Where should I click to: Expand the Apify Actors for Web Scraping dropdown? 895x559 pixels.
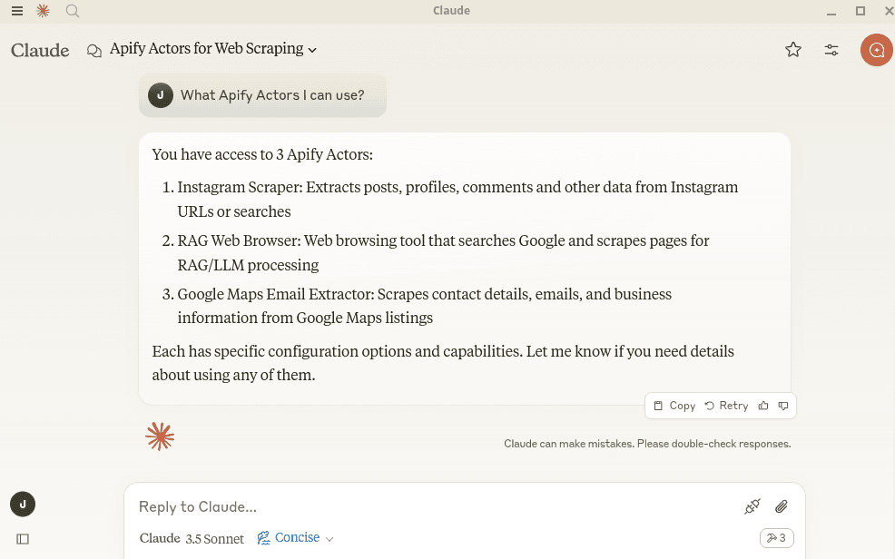coord(213,49)
